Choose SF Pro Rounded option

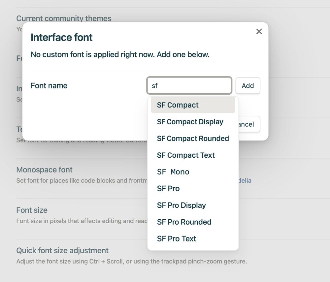pos(193,222)
